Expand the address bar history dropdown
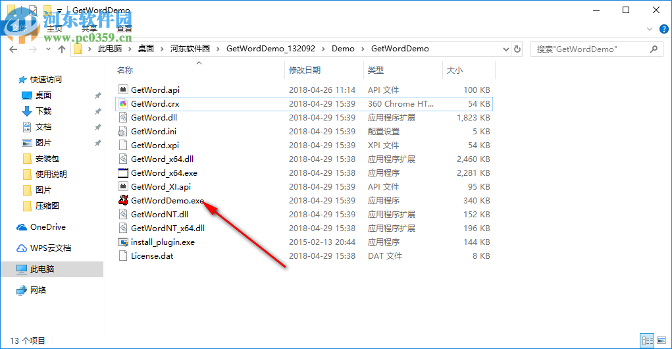672x349 pixels. click(x=505, y=49)
